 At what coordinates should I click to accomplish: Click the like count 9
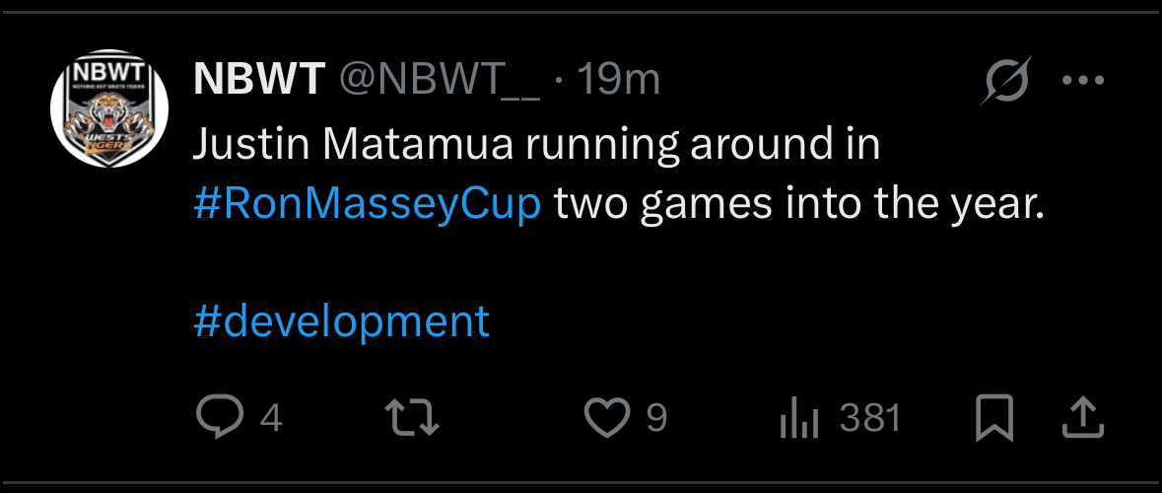point(656,418)
